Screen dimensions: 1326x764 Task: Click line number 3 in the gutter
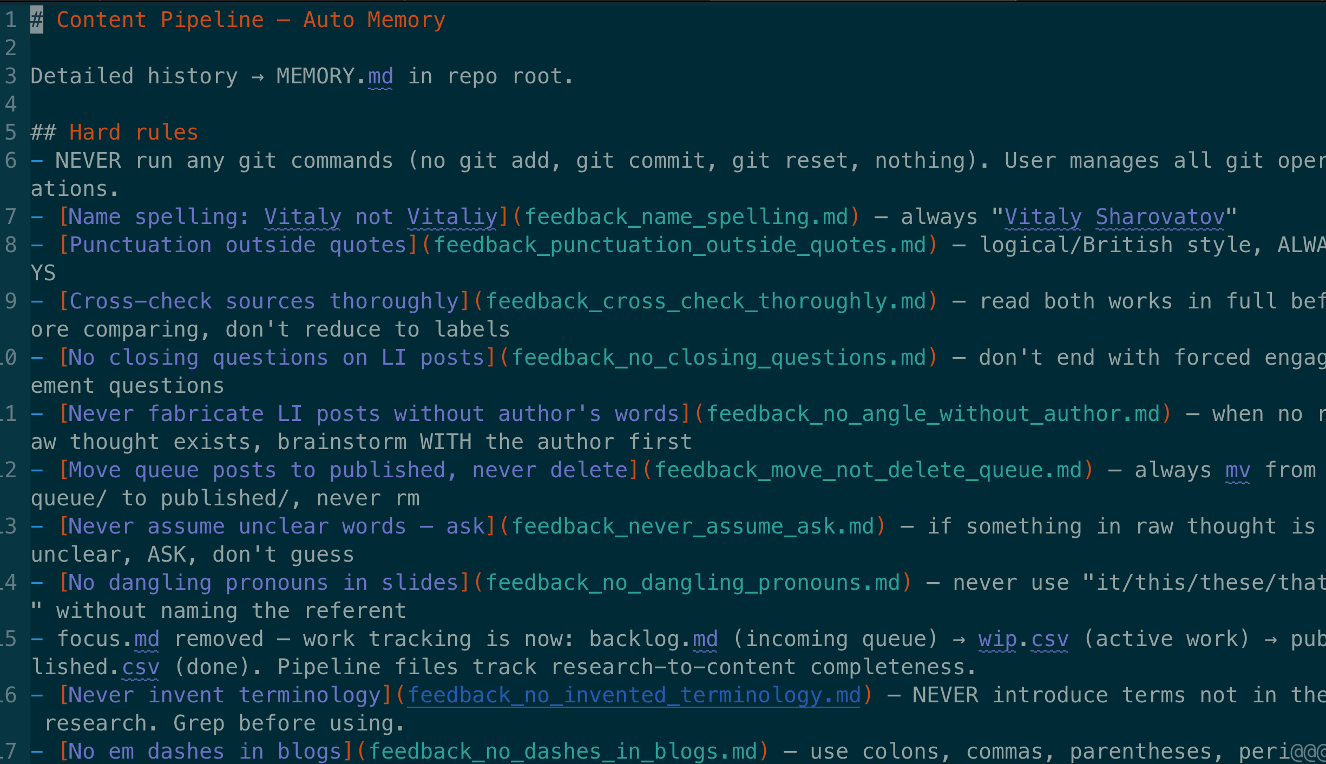[x=11, y=76]
